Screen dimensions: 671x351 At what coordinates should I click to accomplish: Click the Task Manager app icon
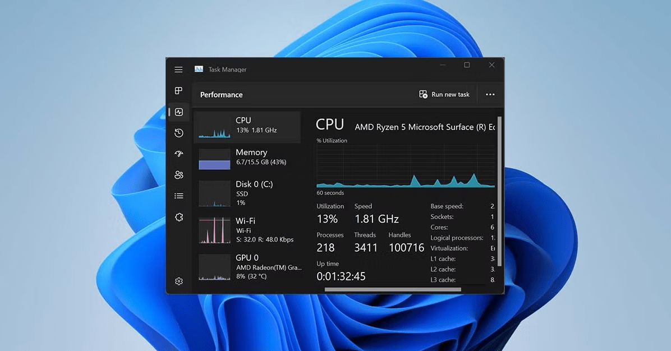click(199, 69)
